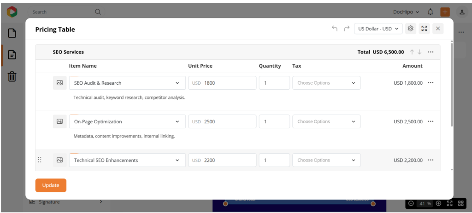Move SEO Services section down

click(x=419, y=52)
